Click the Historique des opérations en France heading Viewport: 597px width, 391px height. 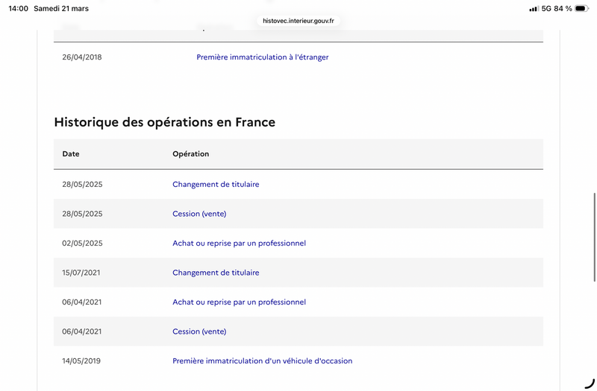pyautogui.click(x=164, y=122)
